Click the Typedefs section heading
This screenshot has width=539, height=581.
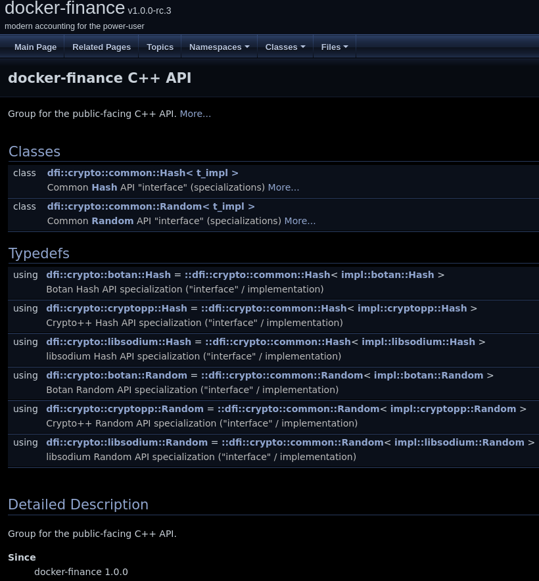click(x=39, y=254)
